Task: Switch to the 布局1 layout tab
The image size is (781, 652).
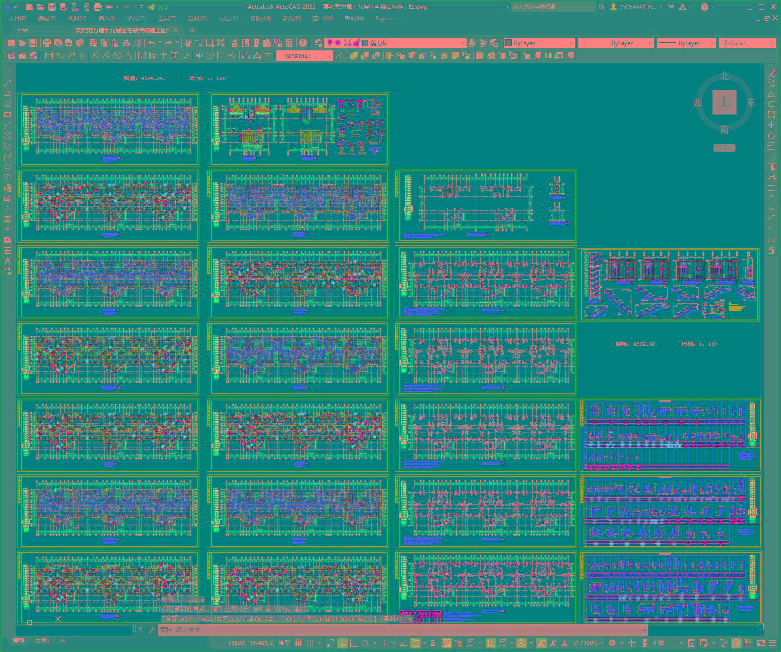Action: tap(42, 641)
